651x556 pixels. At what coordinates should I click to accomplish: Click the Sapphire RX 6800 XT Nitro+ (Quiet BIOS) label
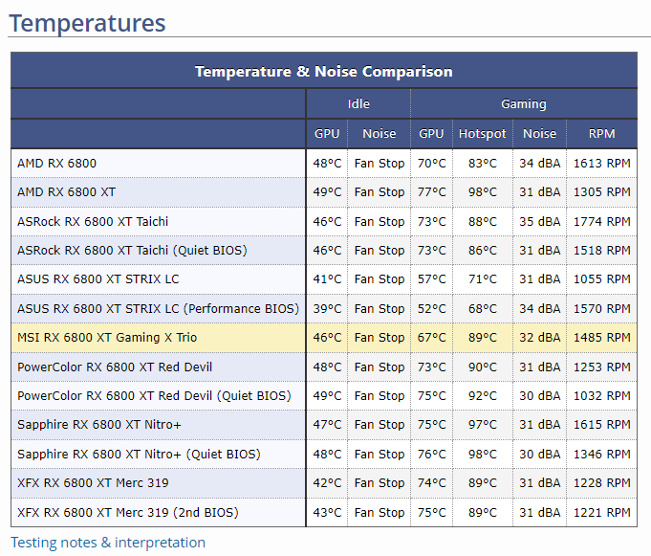(x=141, y=454)
